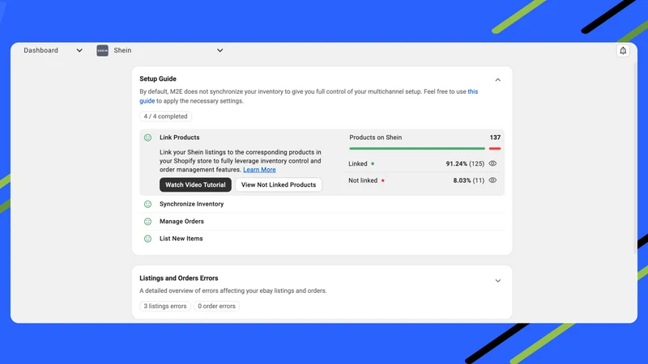Click the '91.24% (125)' value
Image resolution: width=648 pixels, height=364 pixels.
pos(465,164)
